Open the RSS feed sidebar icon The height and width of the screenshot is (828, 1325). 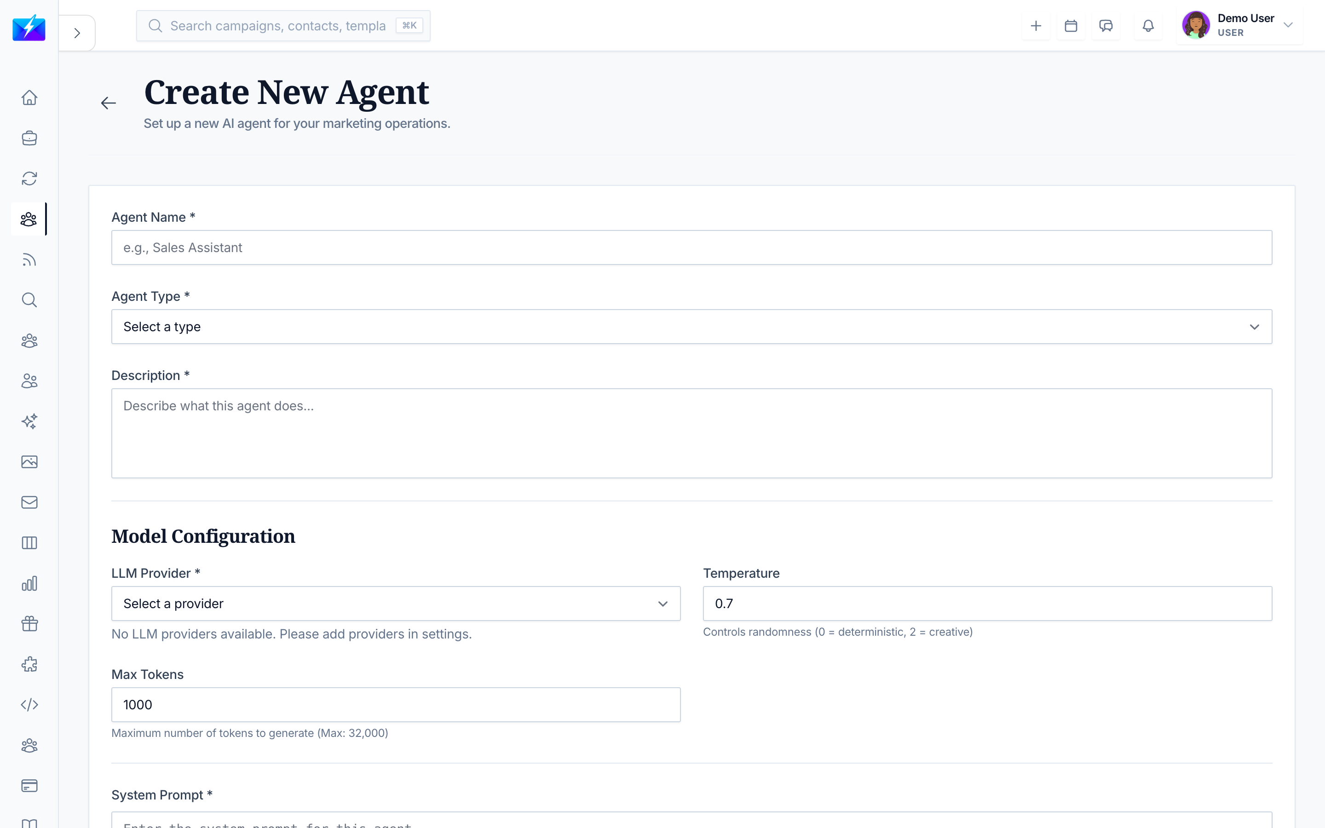tap(29, 259)
